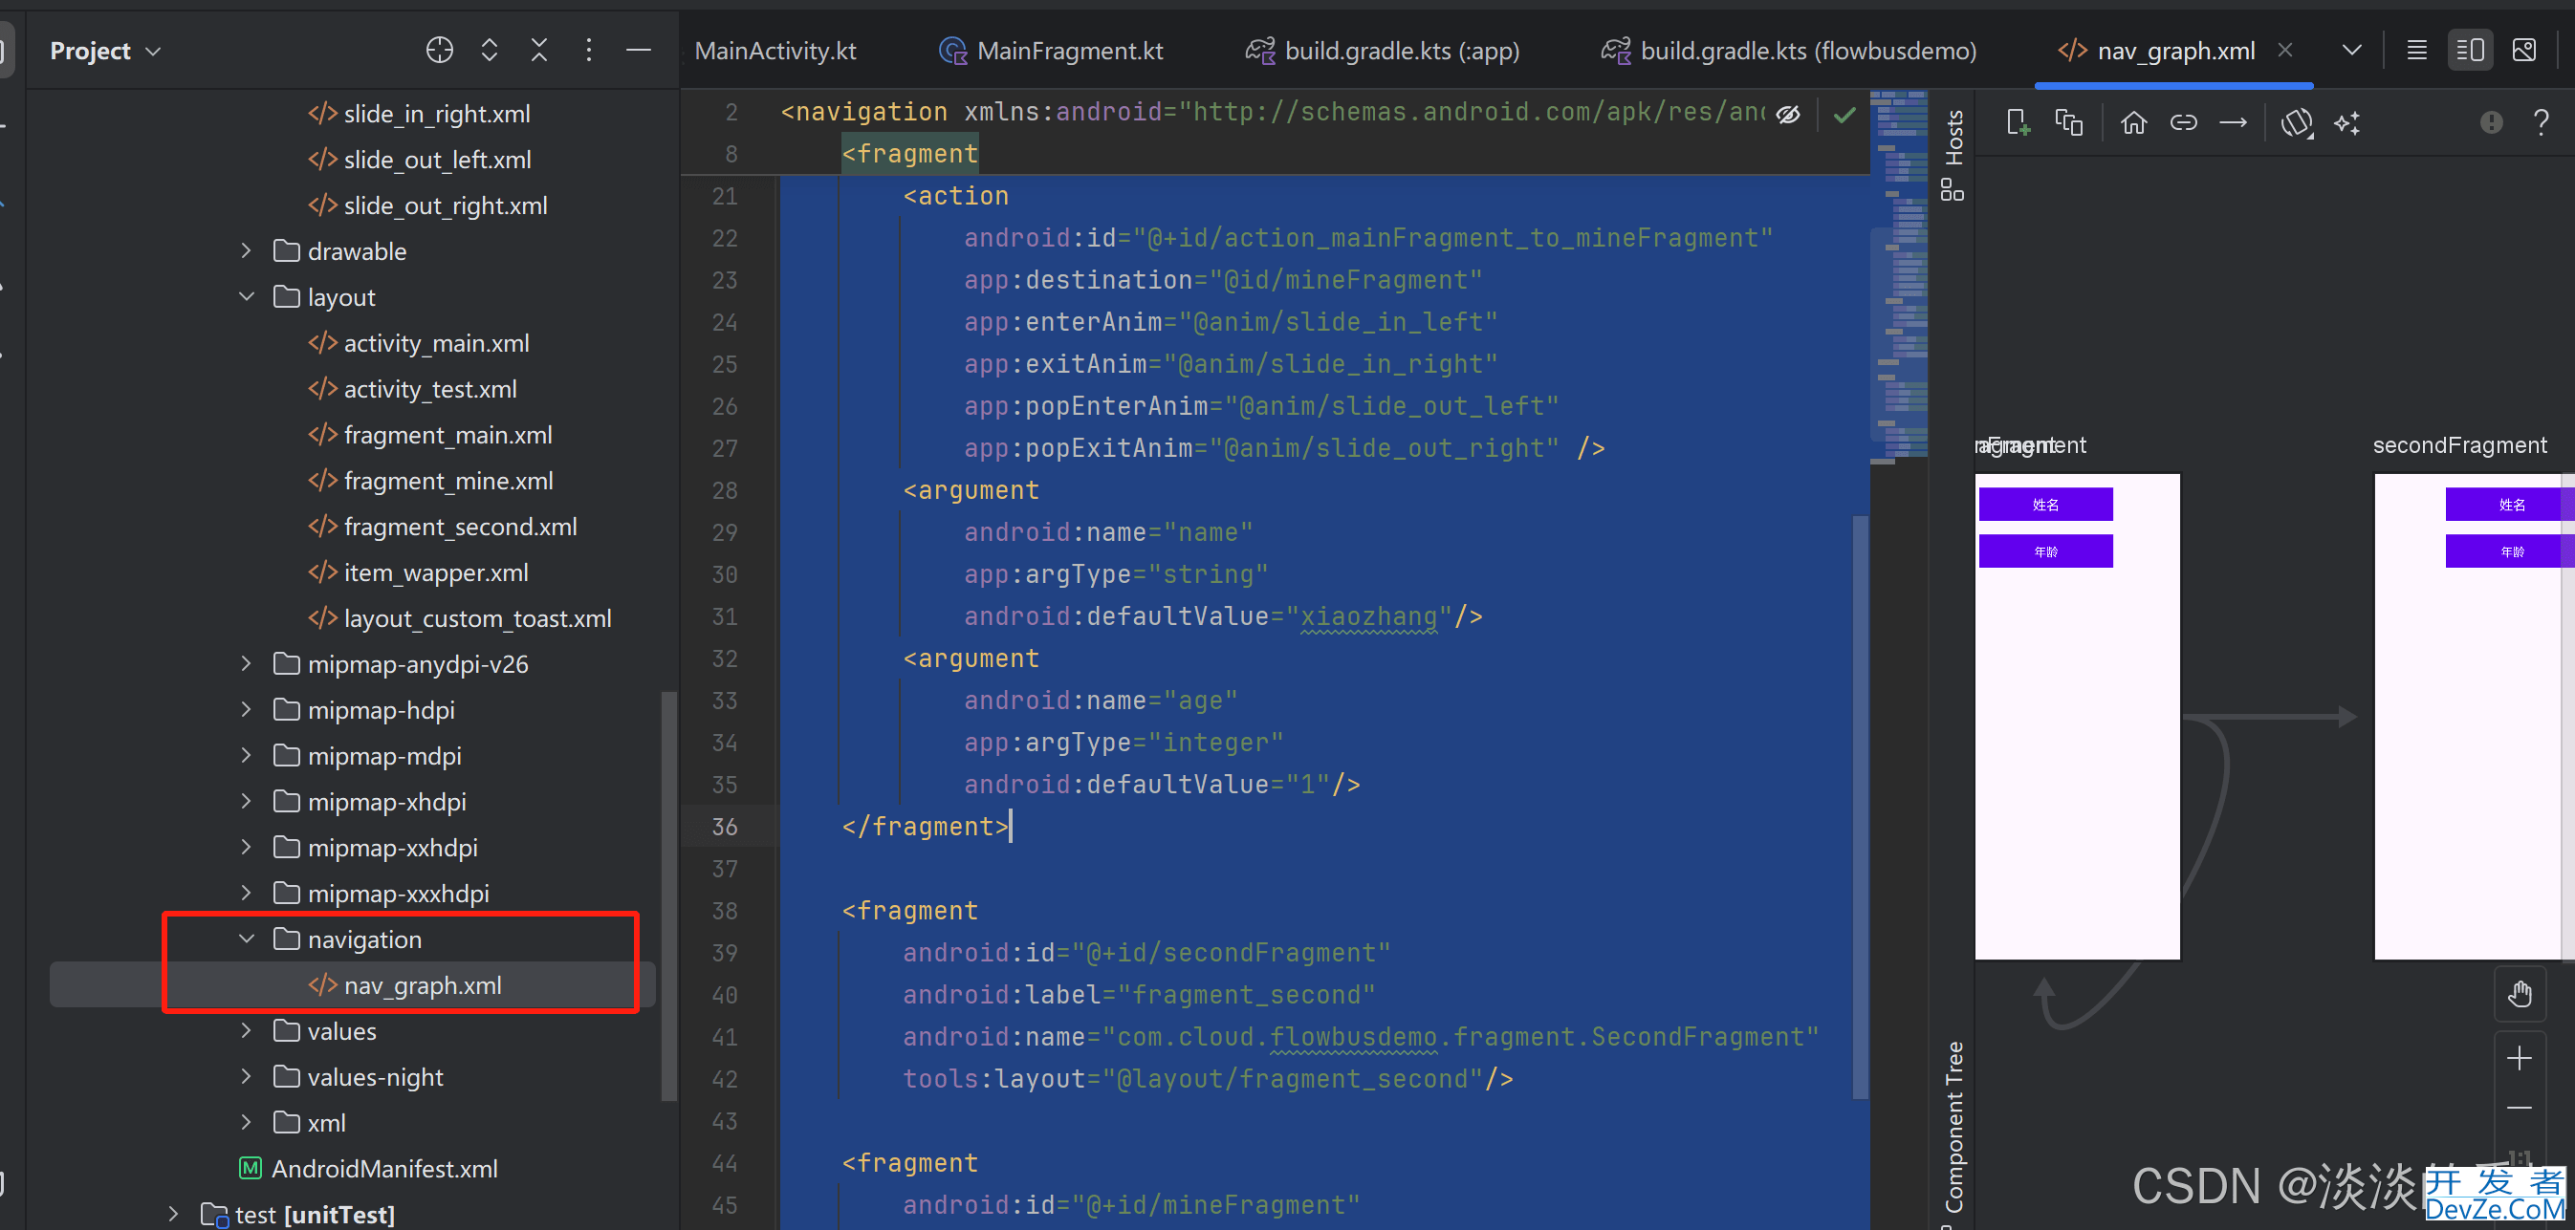Click line number 36 in gutter

point(725,827)
